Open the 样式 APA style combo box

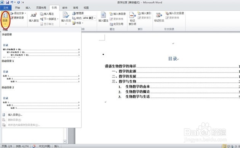[90, 18]
